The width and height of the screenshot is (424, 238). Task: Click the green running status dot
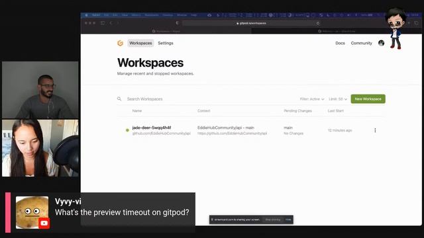click(x=127, y=130)
